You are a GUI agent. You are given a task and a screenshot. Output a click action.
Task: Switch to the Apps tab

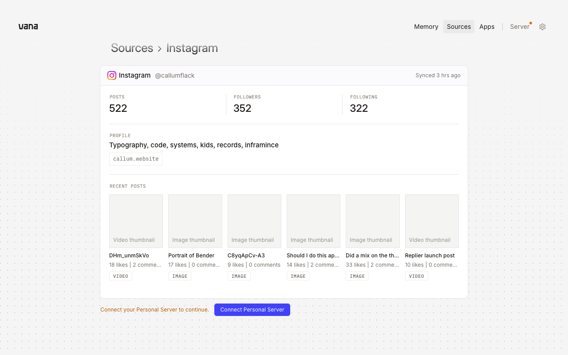487,27
